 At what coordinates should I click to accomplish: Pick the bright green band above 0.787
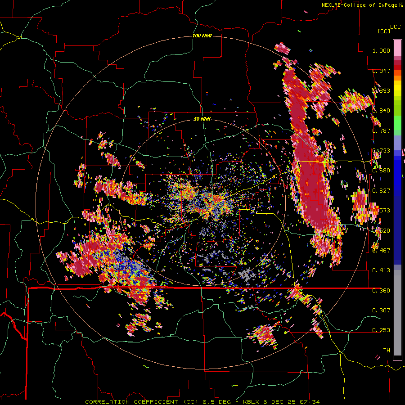tap(397, 123)
